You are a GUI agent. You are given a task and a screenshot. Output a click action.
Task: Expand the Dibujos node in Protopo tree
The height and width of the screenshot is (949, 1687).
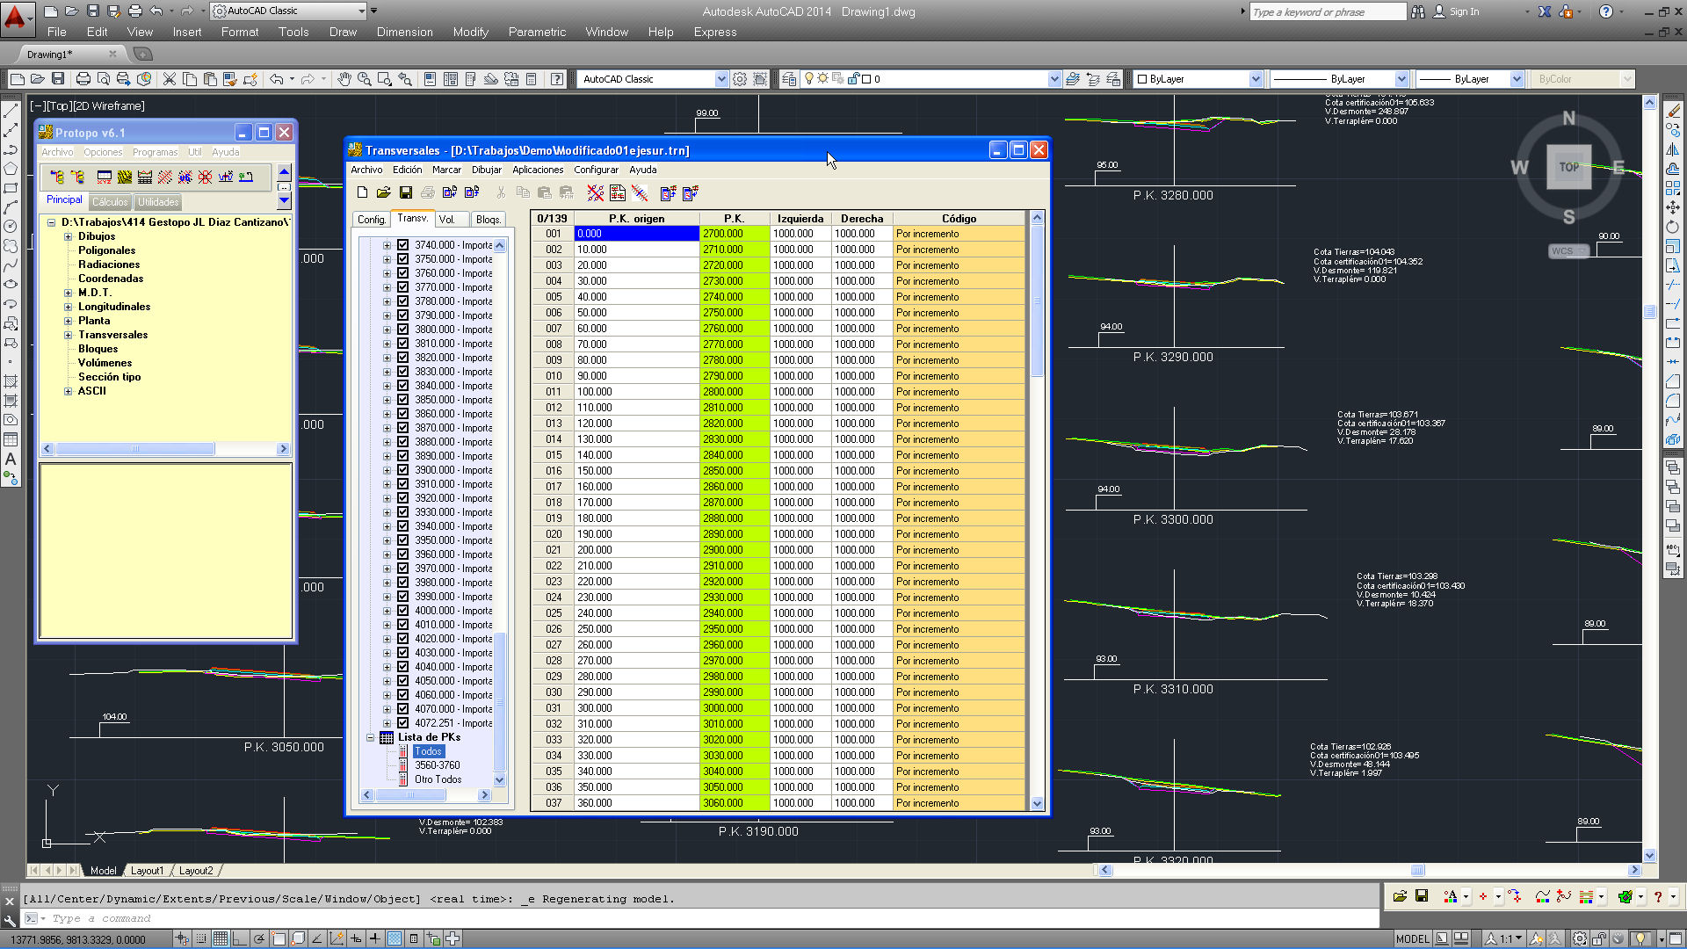coord(68,236)
